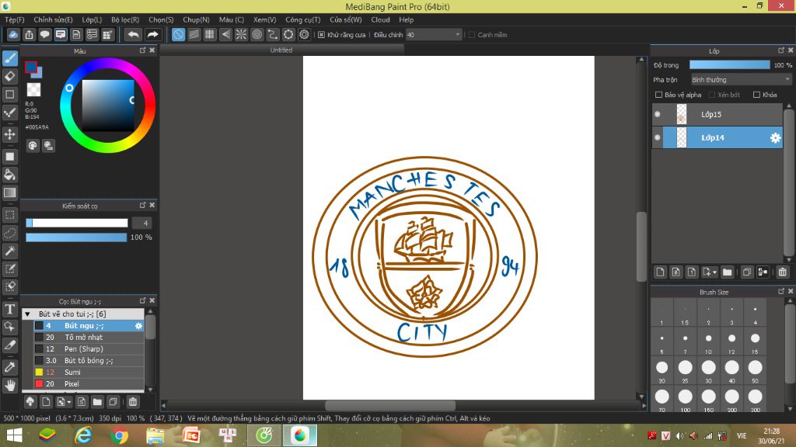Open the Windows Start button

[14, 435]
